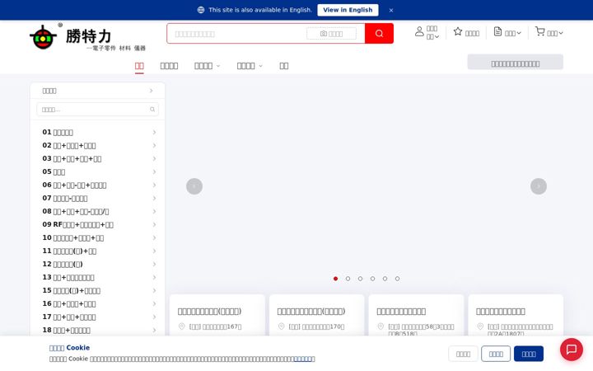
Task: Open category row numbered 12
Action: click(99, 265)
